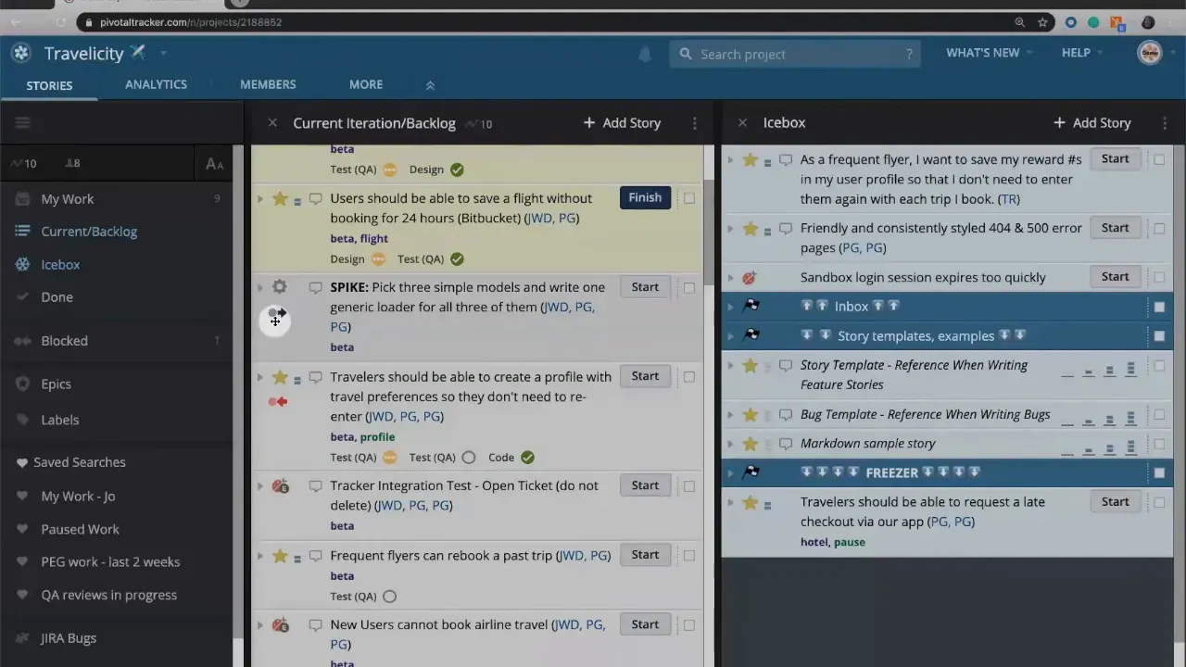Expand the SPIKE story with its chevron
Image resolution: width=1186 pixels, height=667 pixels.
click(259, 286)
